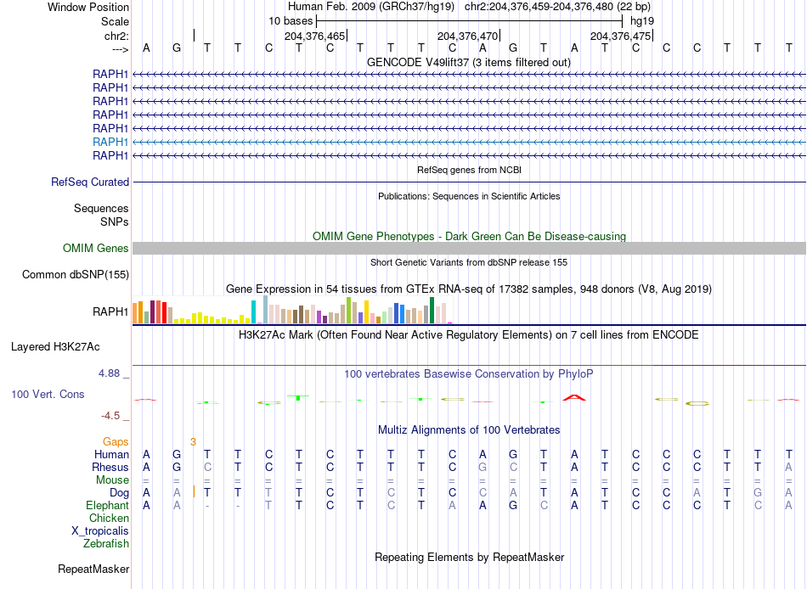Click the orange gap count 3

[x=193, y=442]
